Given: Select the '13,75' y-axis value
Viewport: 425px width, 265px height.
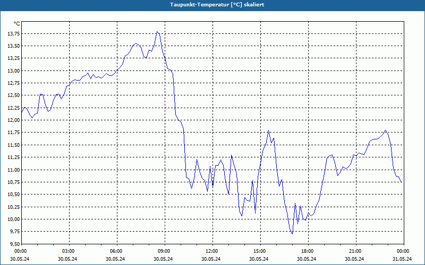Looking at the screenshot, I should [14, 34].
